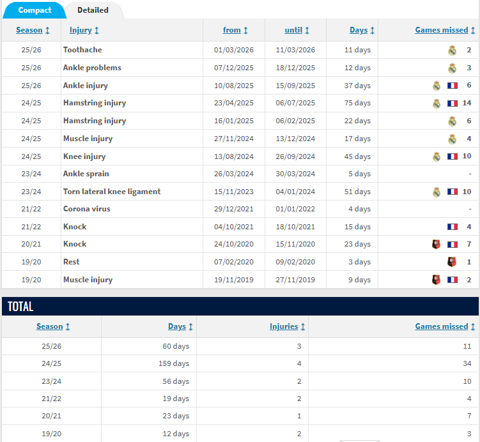Click Real Madrid crest in 22 days Hamstring row
This screenshot has width=480, height=442.
click(452, 121)
